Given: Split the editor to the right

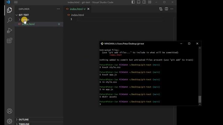Looking at the screenshot, I should 166,9.
